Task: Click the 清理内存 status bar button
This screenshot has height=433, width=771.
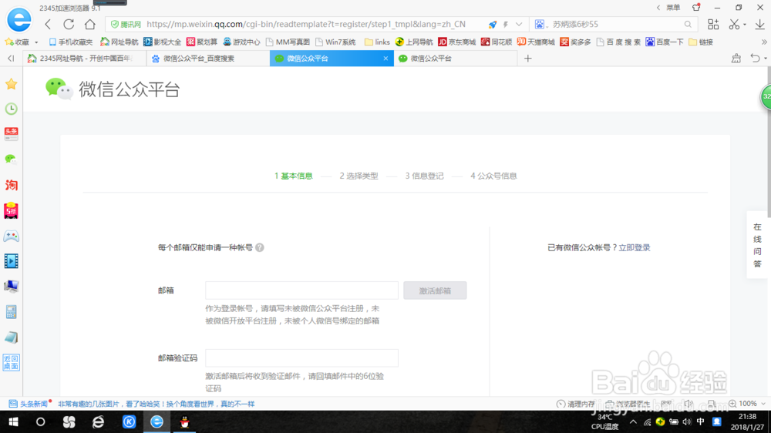Action: point(576,404)
